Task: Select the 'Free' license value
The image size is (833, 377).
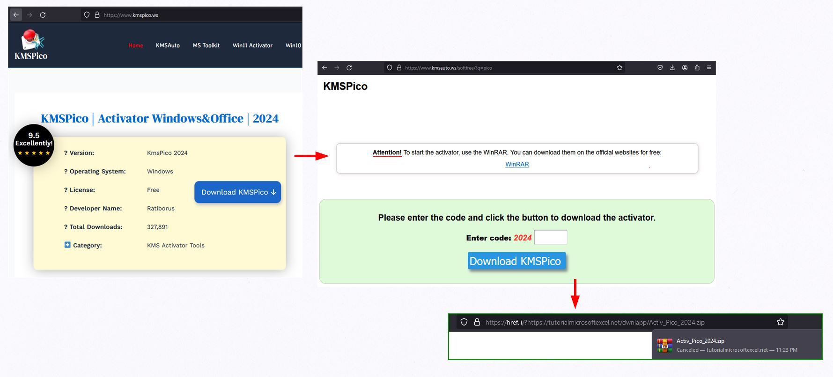Action: (x=153, y=190)
